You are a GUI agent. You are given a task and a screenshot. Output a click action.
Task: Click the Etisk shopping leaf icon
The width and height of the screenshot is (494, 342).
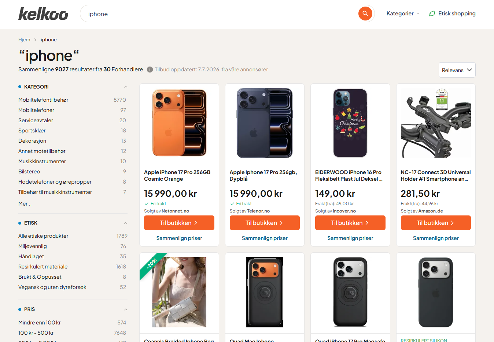point(432,14)
